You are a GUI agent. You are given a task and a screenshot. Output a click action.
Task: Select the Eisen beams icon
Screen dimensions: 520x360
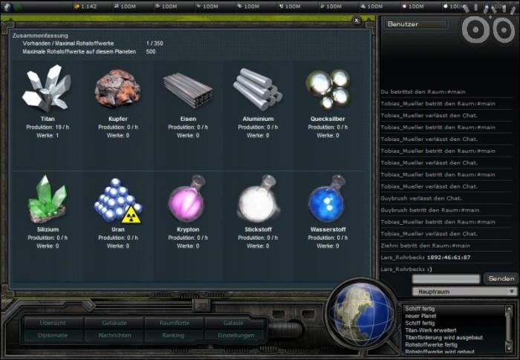tap(188, 90)
